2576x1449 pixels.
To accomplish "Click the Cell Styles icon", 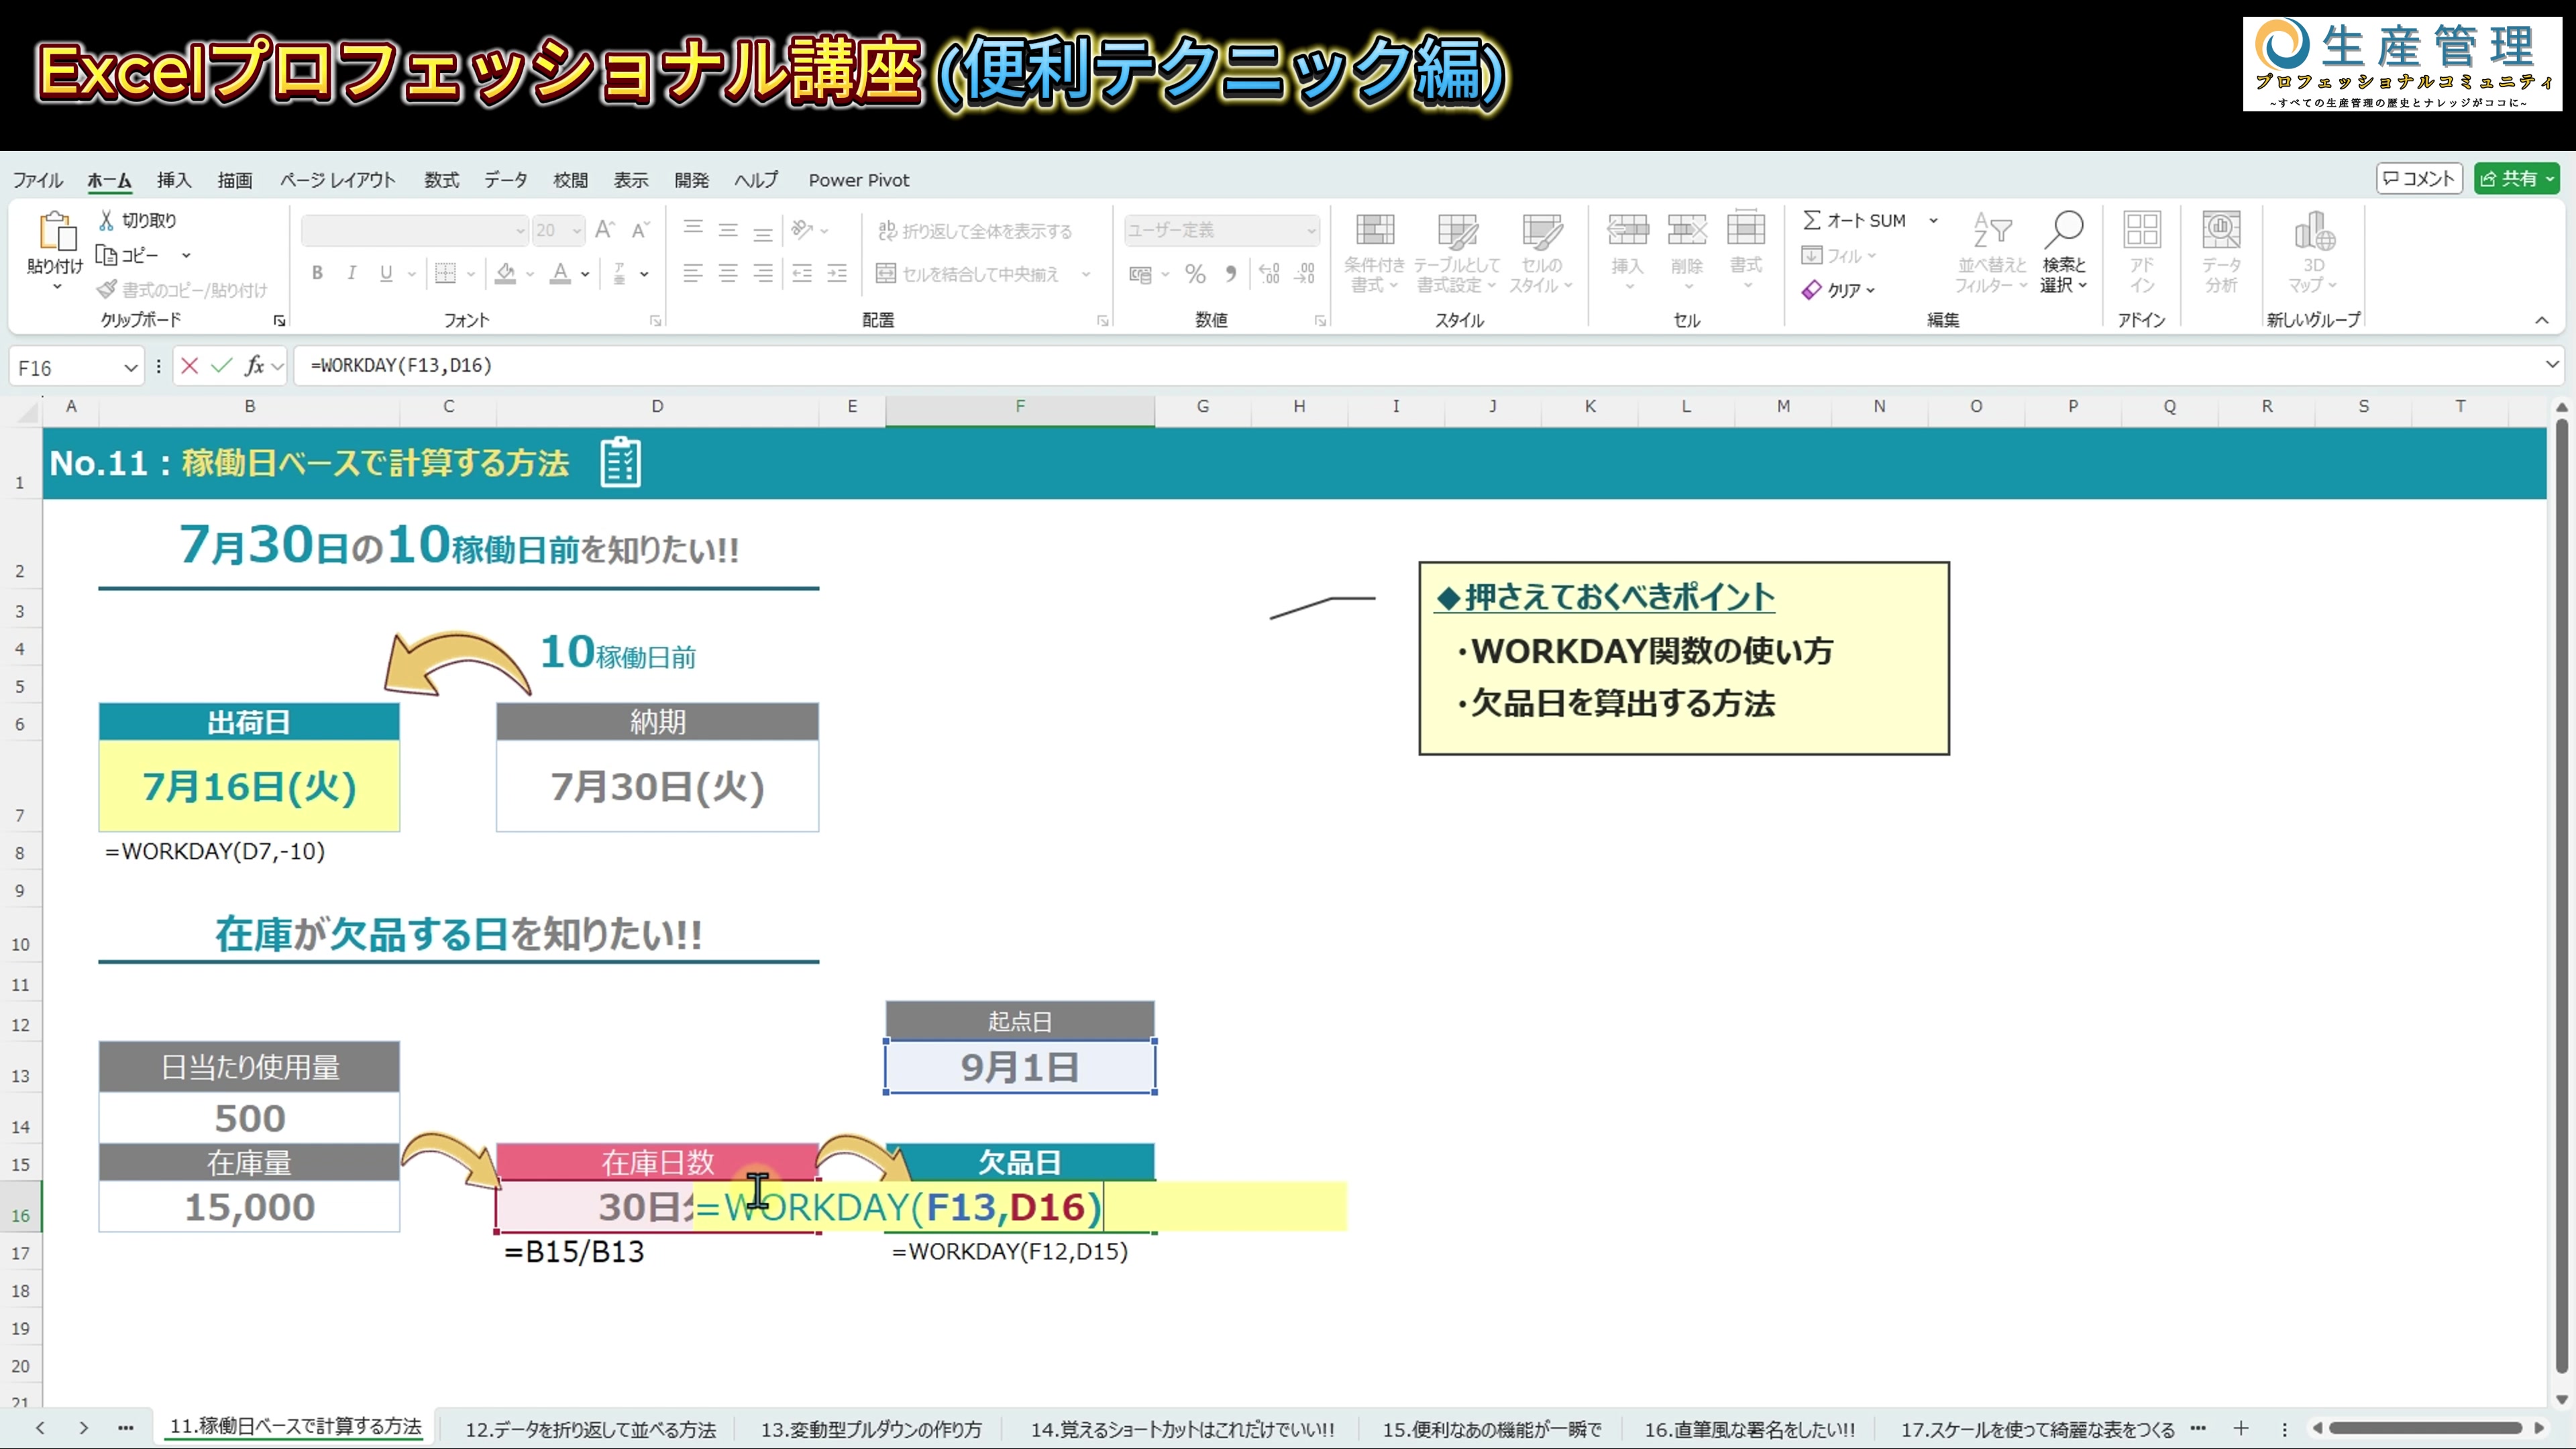I will pyautogui.click(x=1541, y=231).
